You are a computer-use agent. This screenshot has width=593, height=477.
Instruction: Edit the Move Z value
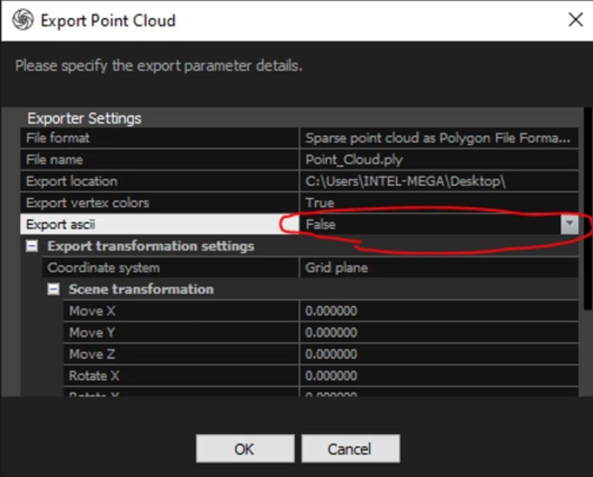[438, 354]
